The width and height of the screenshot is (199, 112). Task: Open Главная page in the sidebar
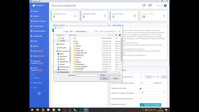35,11
